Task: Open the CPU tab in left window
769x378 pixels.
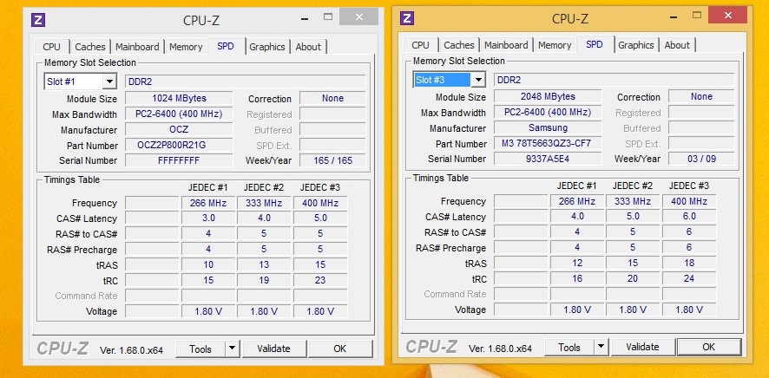Action: (51, 47)
